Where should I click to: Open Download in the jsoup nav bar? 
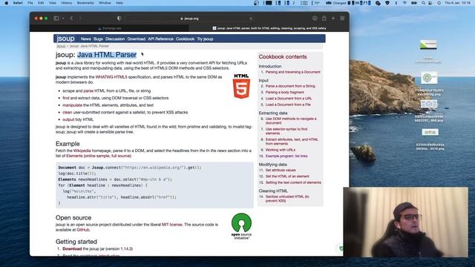[x=137, y=39]
